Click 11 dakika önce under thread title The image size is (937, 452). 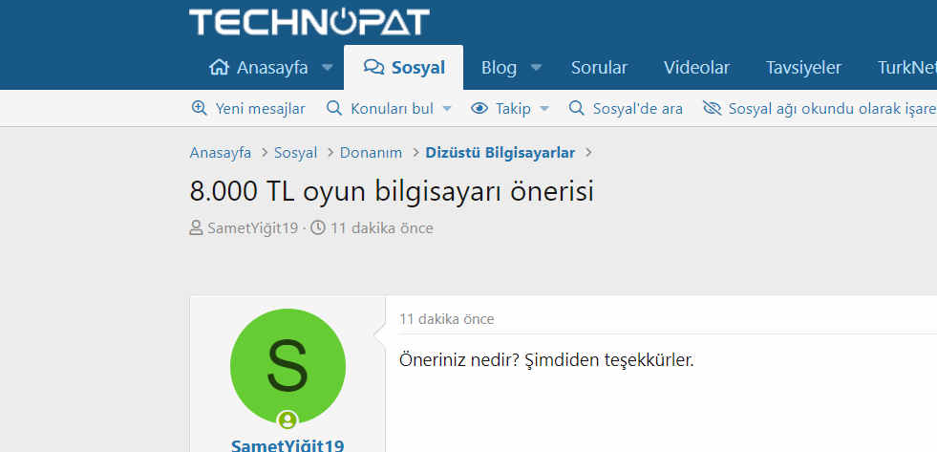point(382,227)
